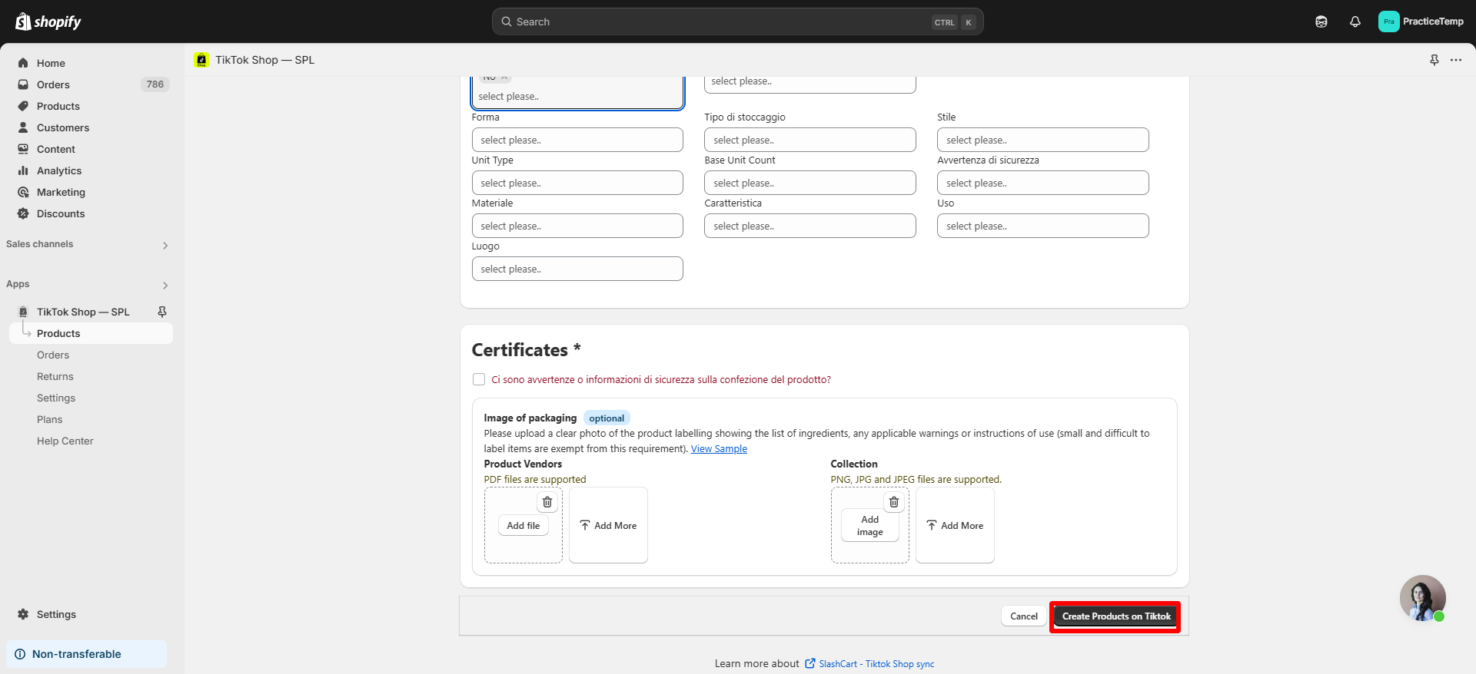
Task: Delete the Product Vendors file slot
Action: 547,502
